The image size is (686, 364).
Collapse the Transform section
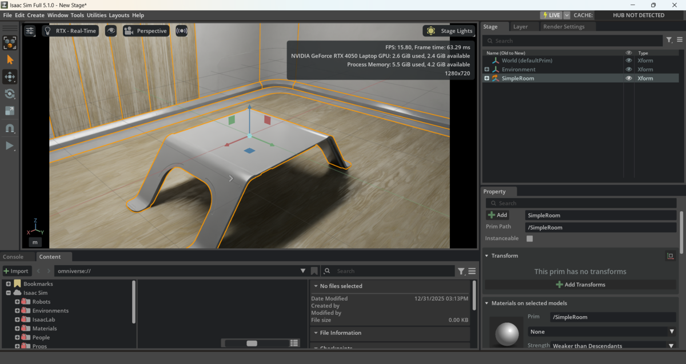coord(487,256)
